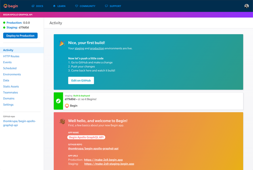Switch to the HTTP Routes section
This screenshot has height=170, width=253.
pyautogui.click(x=11, y=56)
